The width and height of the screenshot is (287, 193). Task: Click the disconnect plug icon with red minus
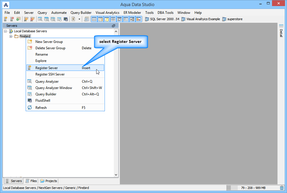pyautogui.click(x=33, y=19)
